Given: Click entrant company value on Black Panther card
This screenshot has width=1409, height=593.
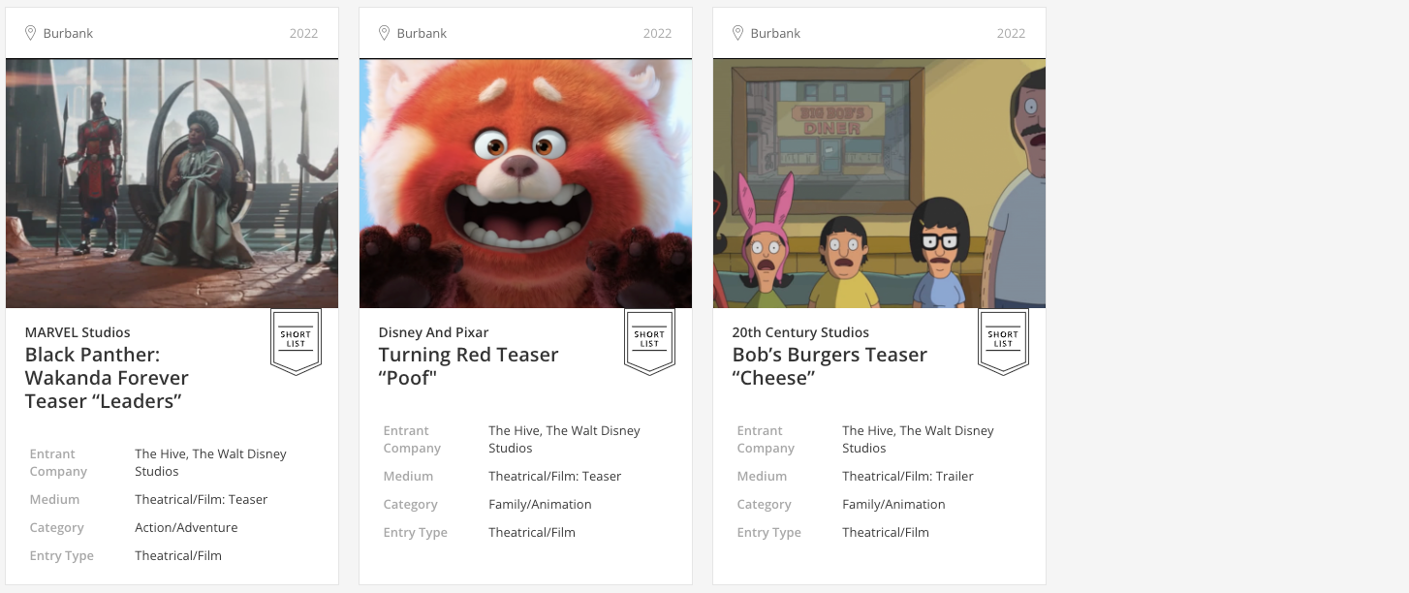Looking at the screenshot, I should click(x=210, y=463).
